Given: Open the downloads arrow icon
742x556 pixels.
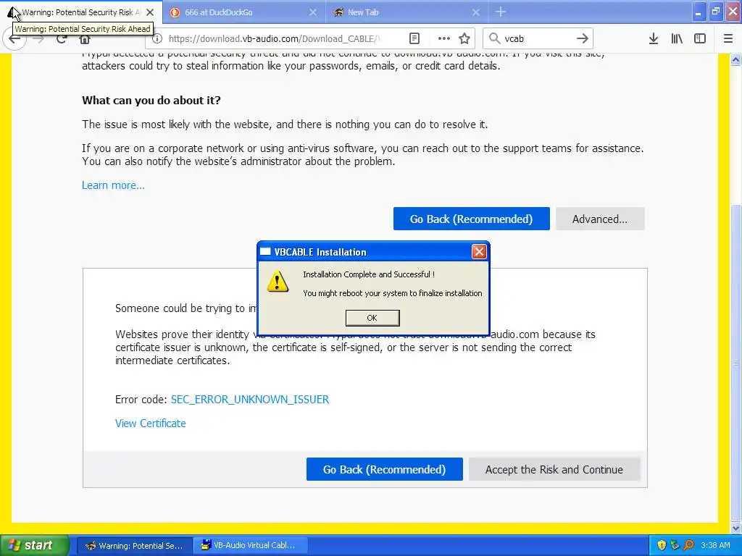Looking at the screenshot, I should [654, 39].
